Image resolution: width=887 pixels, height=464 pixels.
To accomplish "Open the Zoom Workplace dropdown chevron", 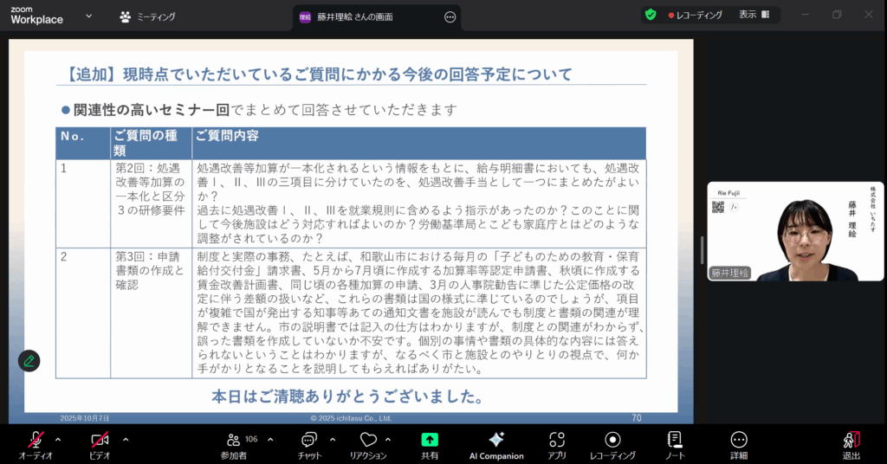I will pos(89,16).
